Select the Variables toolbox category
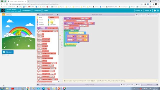 [41, 24]
